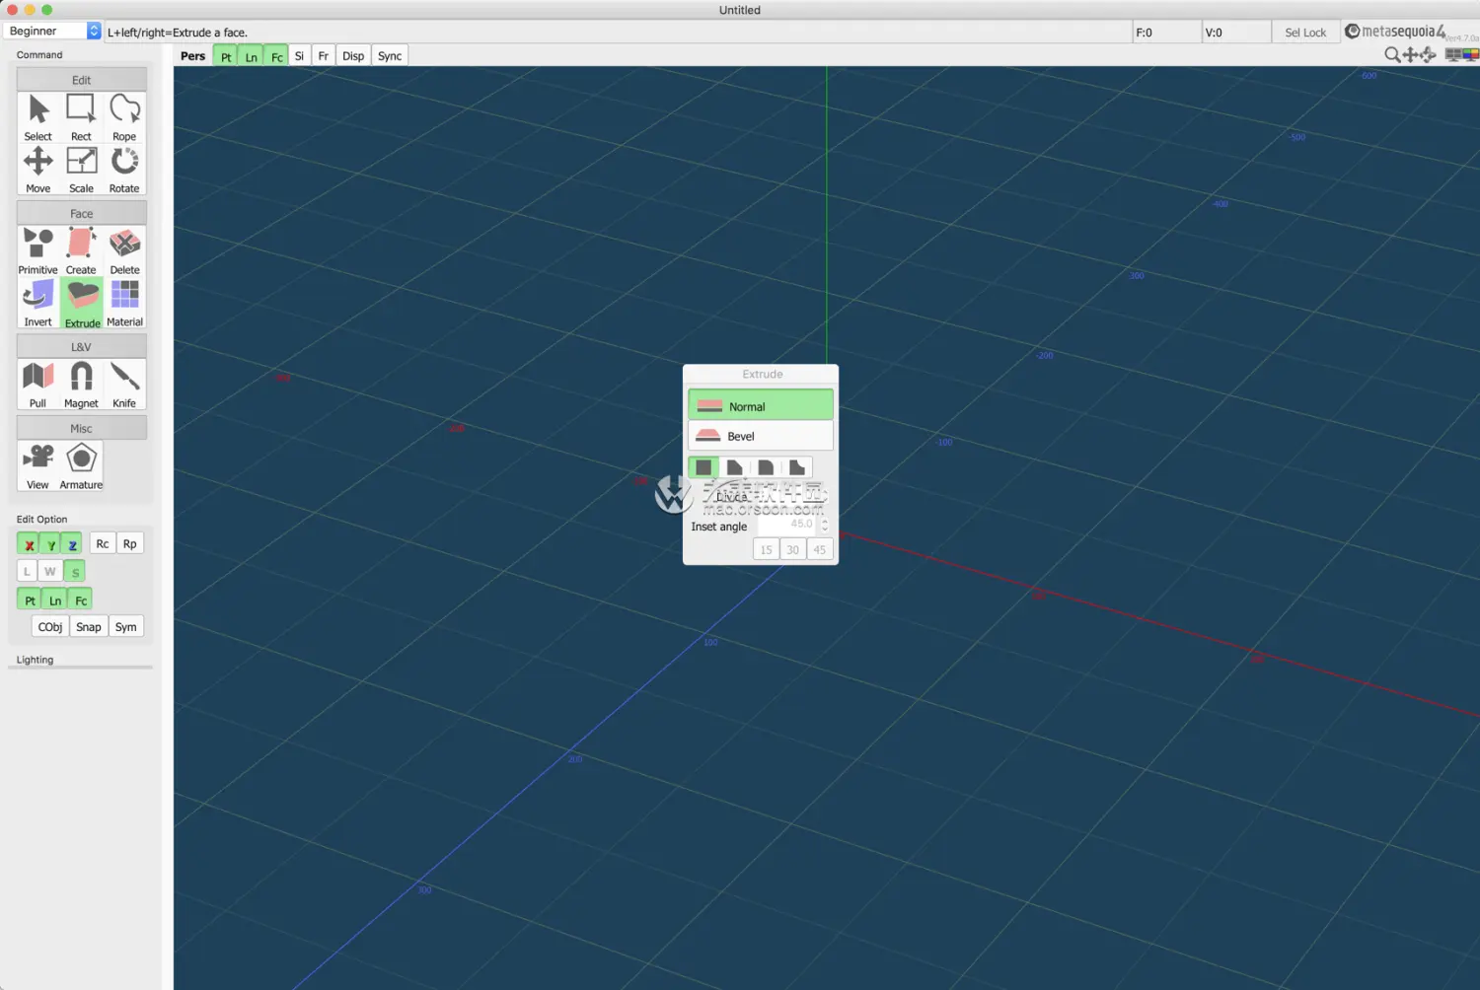The width and height of the screenshot is (1480, 990).
Task: Collapse the Face section header
Action: pyautogui.click(x=82, y=213)
